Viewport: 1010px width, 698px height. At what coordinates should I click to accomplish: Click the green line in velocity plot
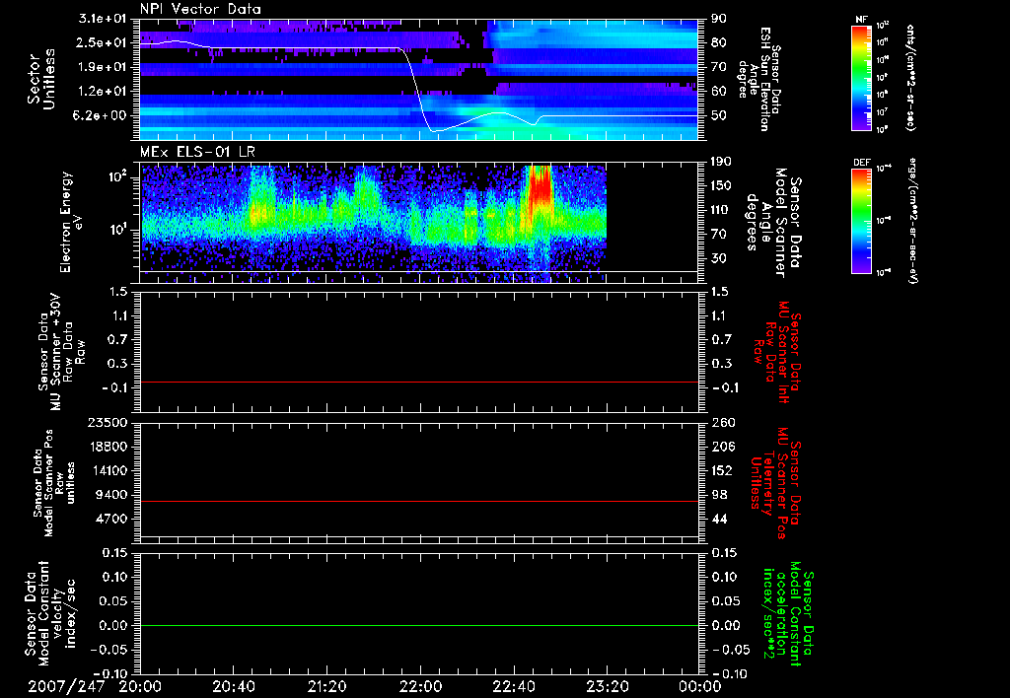[419, 625]
